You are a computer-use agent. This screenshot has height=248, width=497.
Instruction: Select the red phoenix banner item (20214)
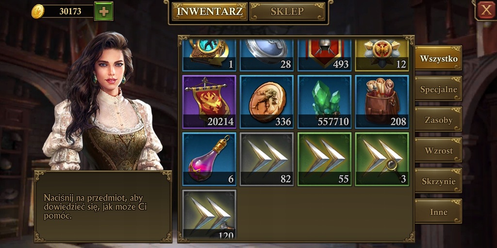point(209,102)
